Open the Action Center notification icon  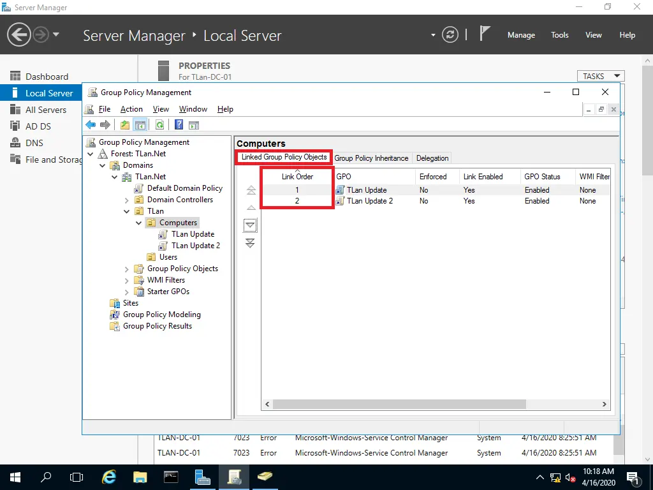(633, 478)
